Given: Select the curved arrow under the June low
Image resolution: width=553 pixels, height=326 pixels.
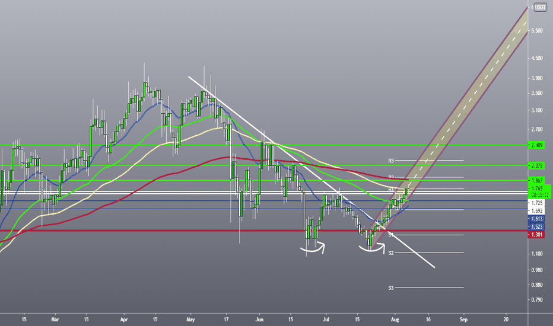Looking at the screenshot, I should pyautogui.click(x=313, y=248).
